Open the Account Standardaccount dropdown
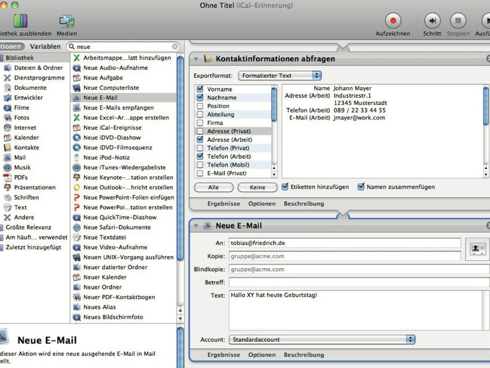This screenshot has width=490, height=368. pos(322,339)
